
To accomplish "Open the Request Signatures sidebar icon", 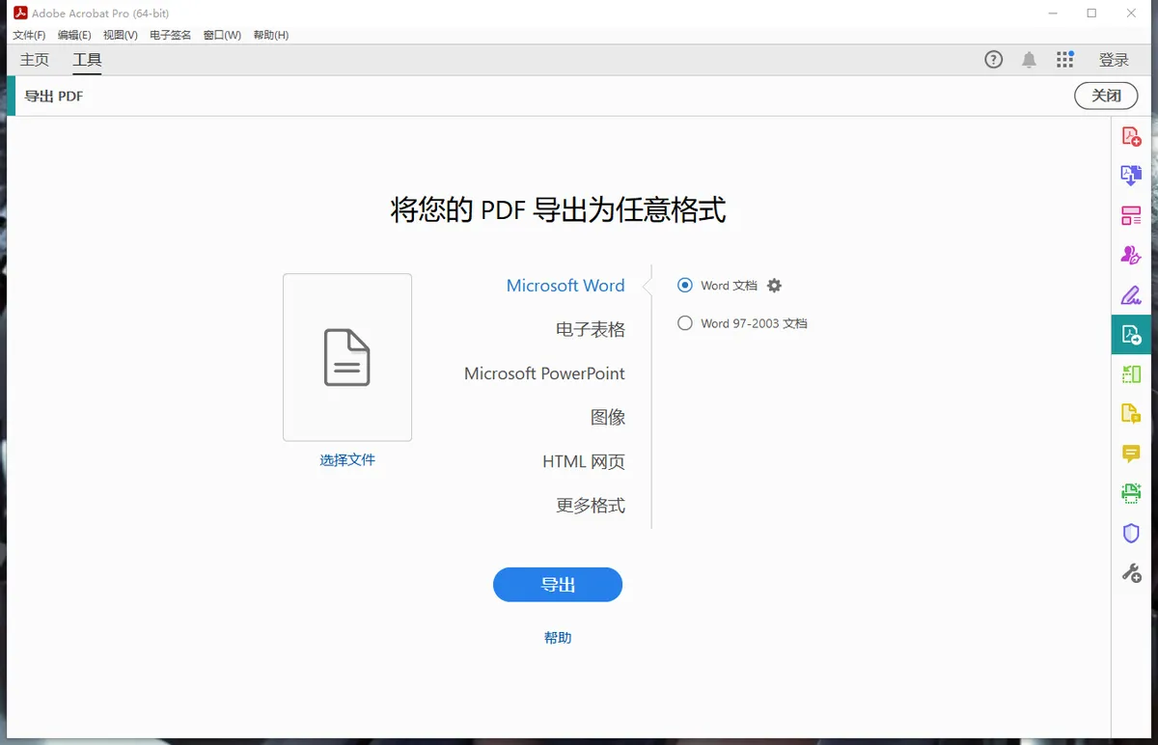I will [1131, 255].
